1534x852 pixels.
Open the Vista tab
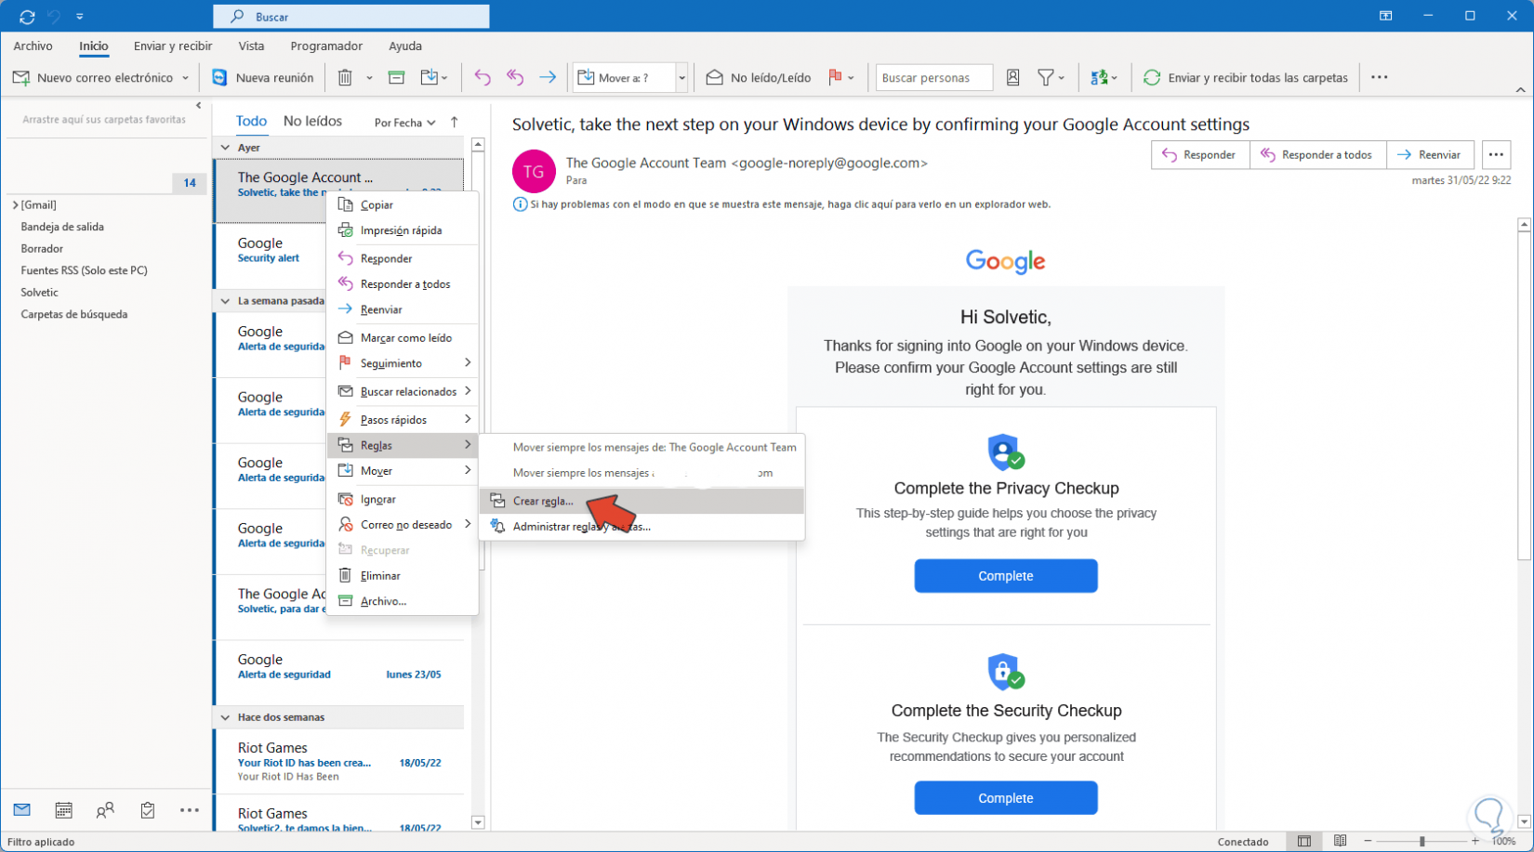point(251,46)
